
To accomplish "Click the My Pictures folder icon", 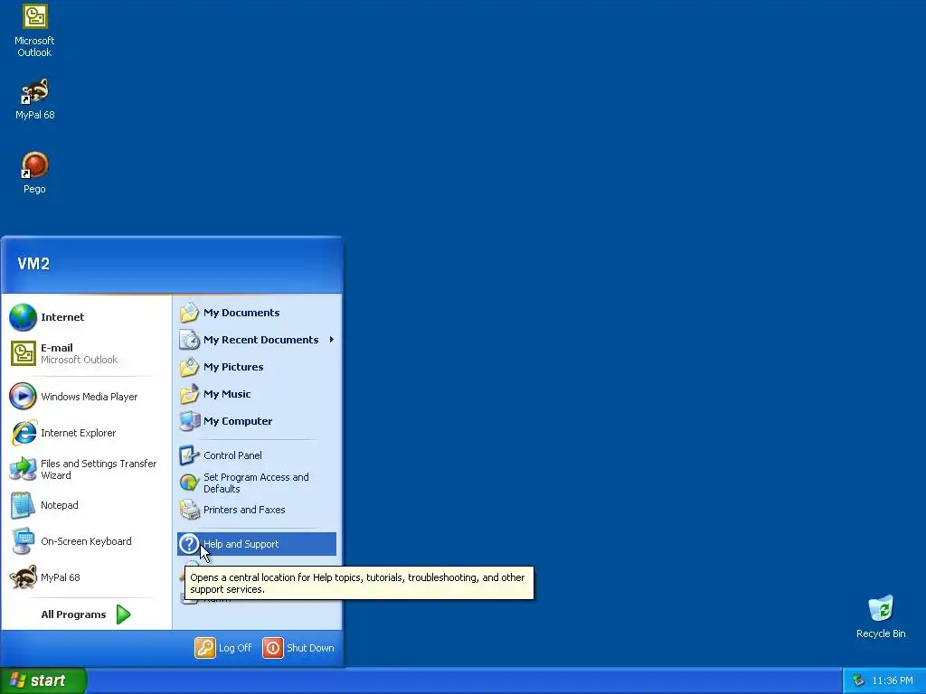I will pos(190,367).
